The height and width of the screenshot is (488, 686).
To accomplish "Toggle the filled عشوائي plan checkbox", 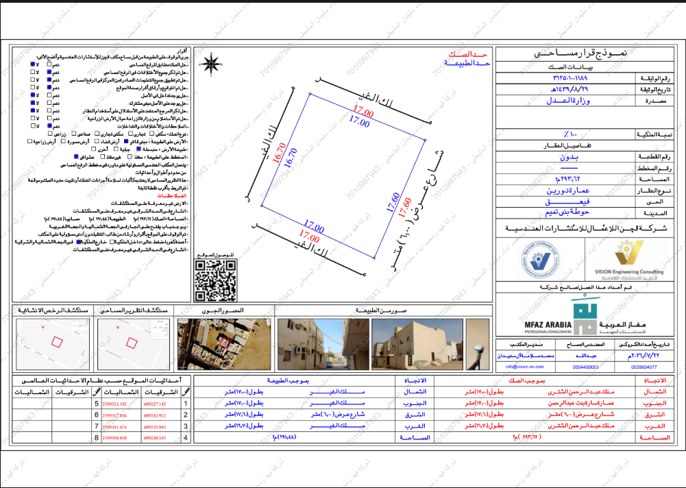I will pos(76,157).
